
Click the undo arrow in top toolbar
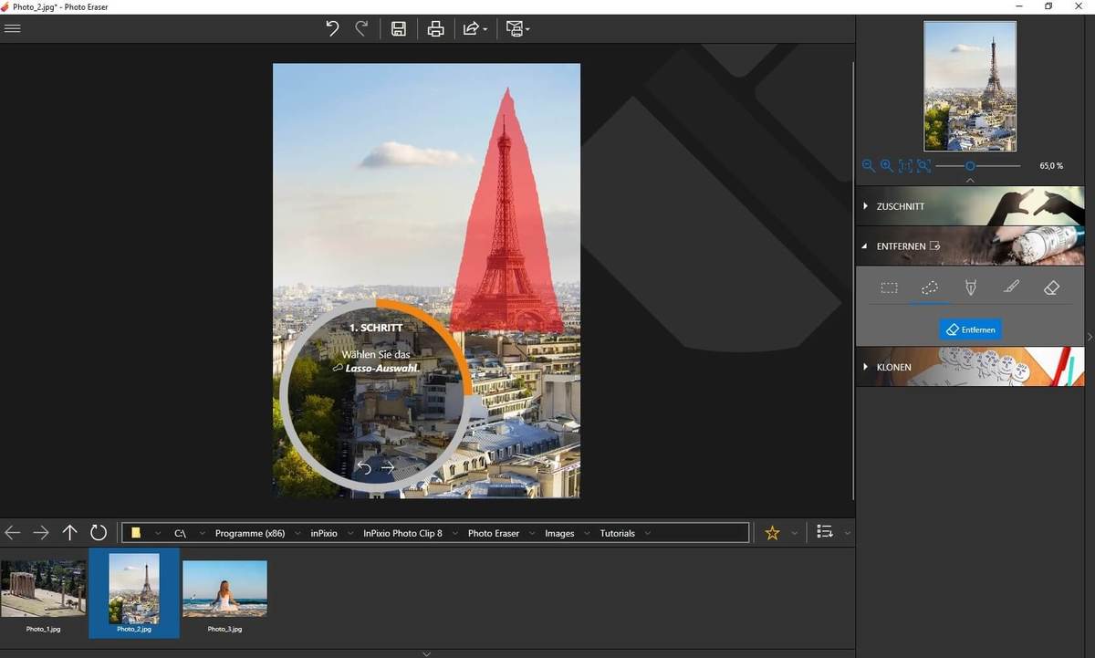coord(332,28)
